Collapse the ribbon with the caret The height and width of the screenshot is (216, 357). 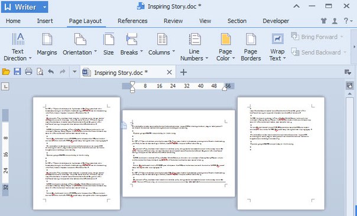tap(296, 6)
